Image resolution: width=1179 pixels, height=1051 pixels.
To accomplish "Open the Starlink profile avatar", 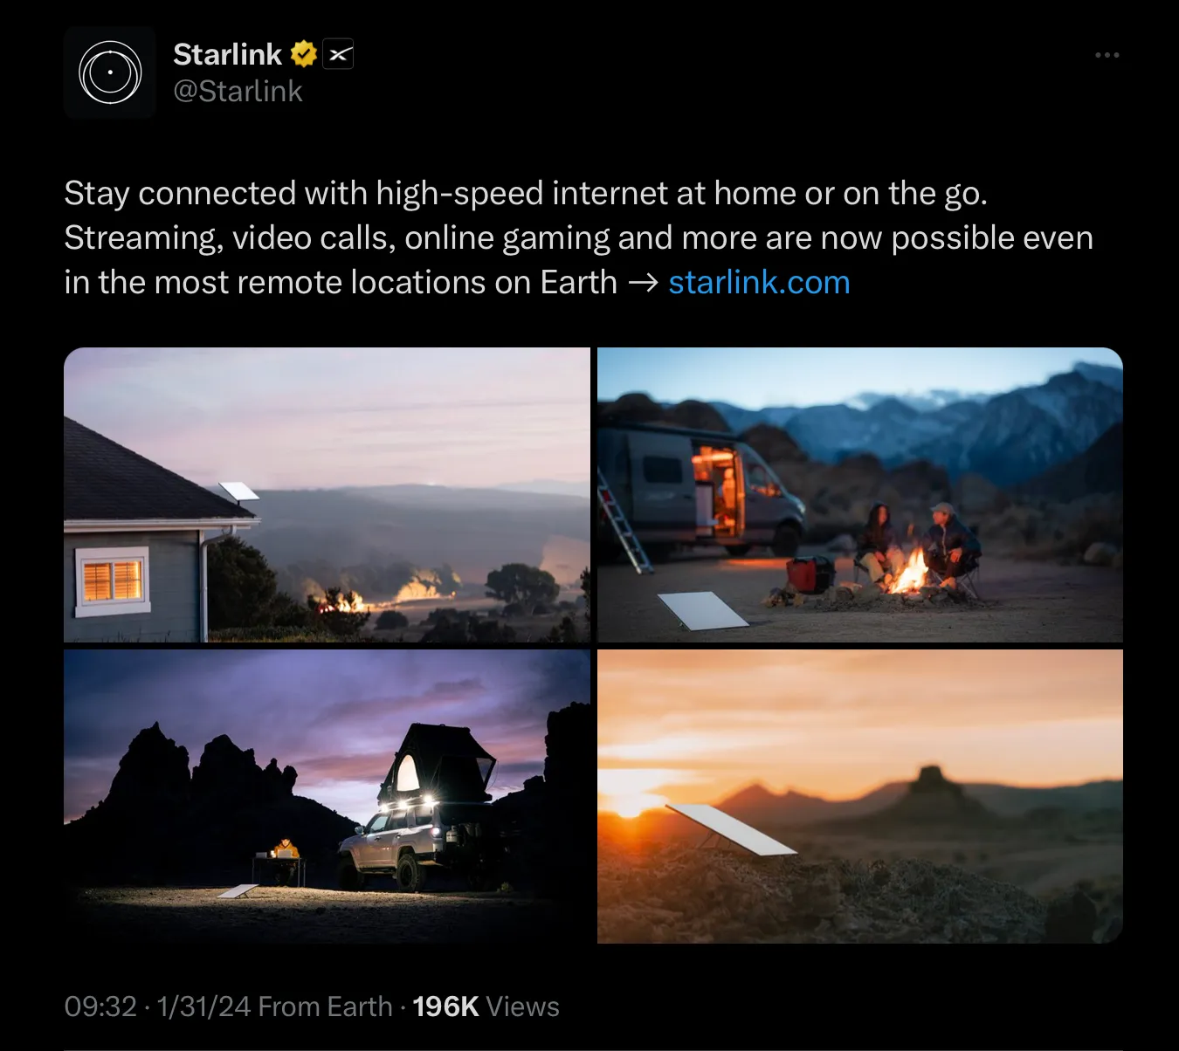I will [x=110, y=72].
